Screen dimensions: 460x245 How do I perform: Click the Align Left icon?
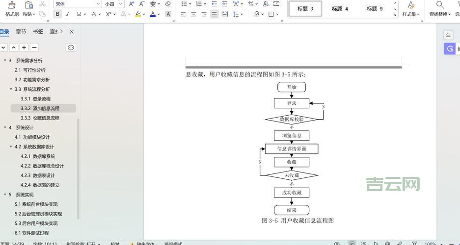pyautogui.click(x=183, y=14)
